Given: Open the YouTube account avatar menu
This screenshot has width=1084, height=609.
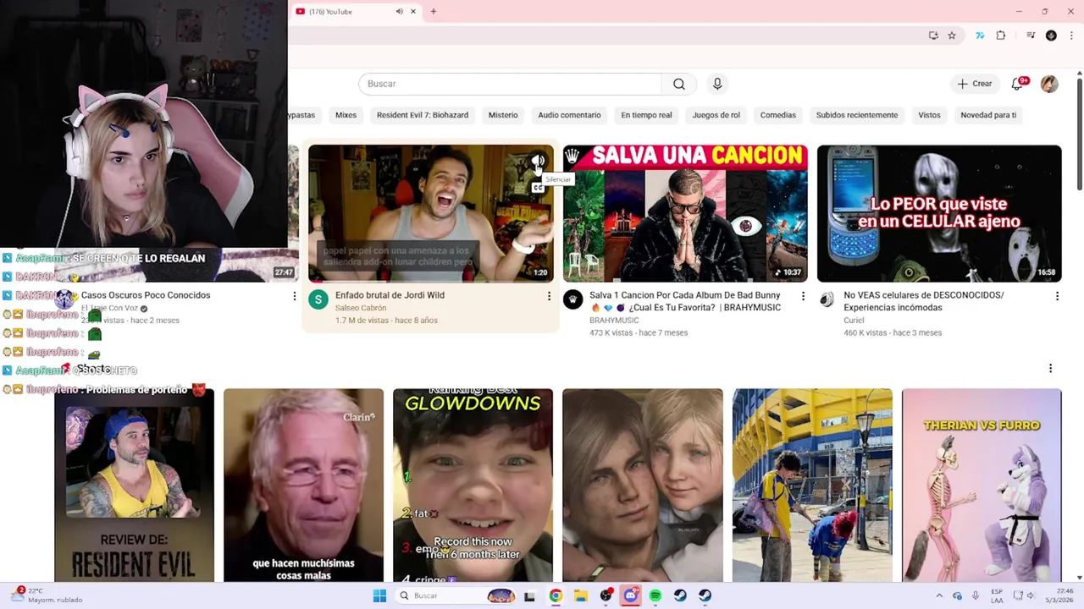Looking at the screenshot, I should 1049,84.
